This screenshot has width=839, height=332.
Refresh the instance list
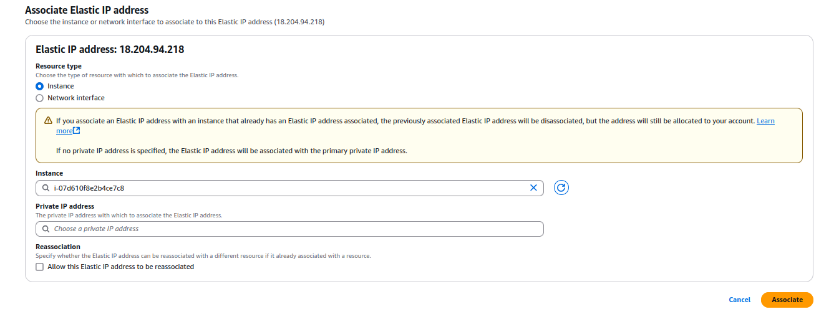click(x=561, y=187)
